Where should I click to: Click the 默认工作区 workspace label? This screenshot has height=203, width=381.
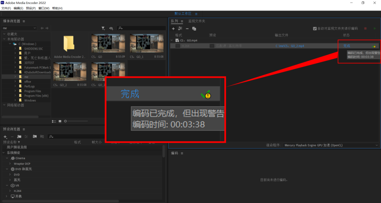tap(183, 14)
